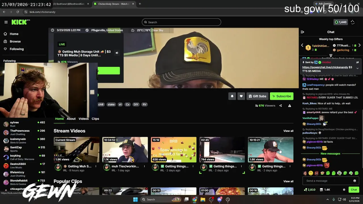Focus the Kick search field

click(181, 22)
